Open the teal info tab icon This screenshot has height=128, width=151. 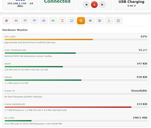(118, 20)
